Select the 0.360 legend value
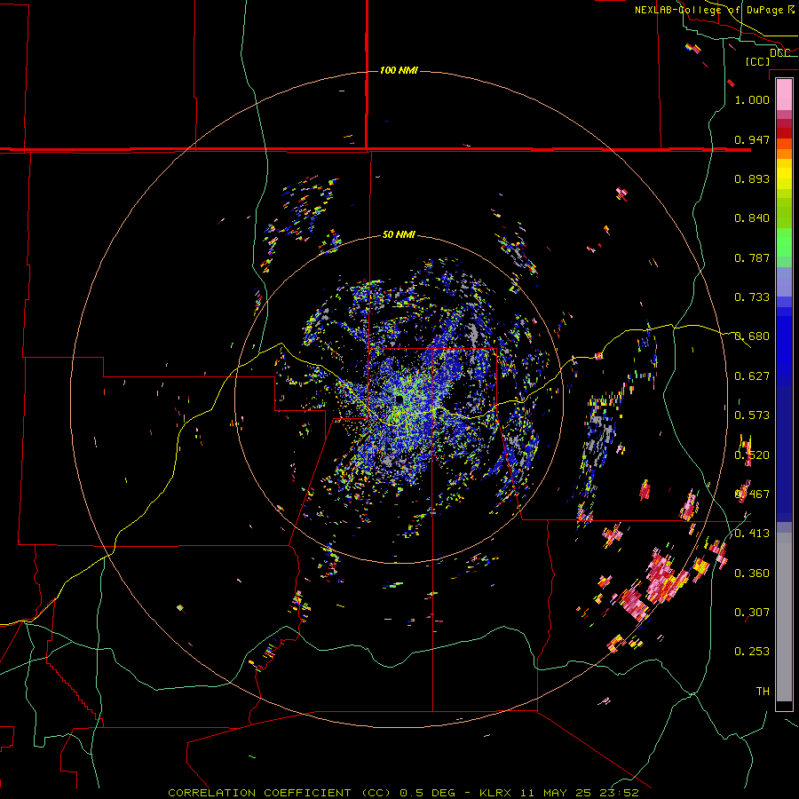799x799 pixels. click(752, 574)
